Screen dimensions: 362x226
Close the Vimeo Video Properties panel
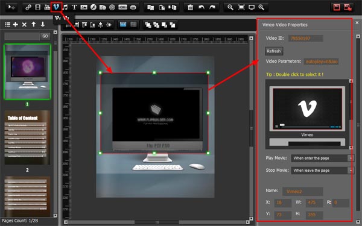pyautogui.click(x=357, y=23)
